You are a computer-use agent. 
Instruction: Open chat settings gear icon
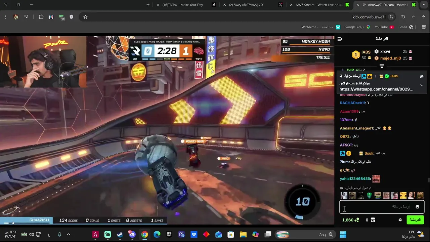400,220
